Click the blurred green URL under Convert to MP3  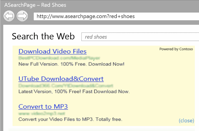click(42, 113)
